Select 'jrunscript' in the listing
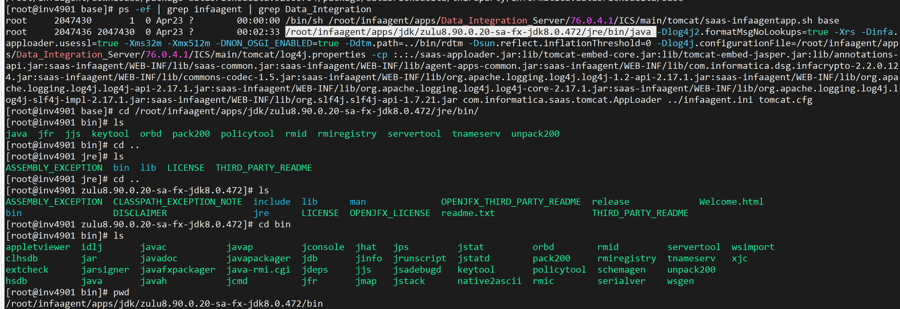Viewport: 900px width, 309px height. point(420,258)
